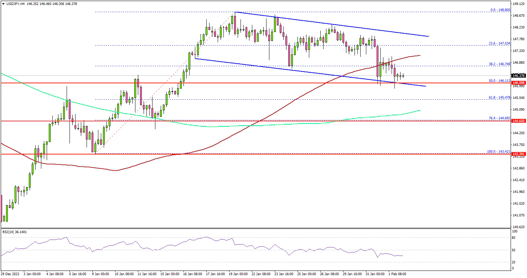Image resolution: width=527 pixels, height=278 pixels.
Task: Select the current price tag 146.378
Action: coord(518,75)
